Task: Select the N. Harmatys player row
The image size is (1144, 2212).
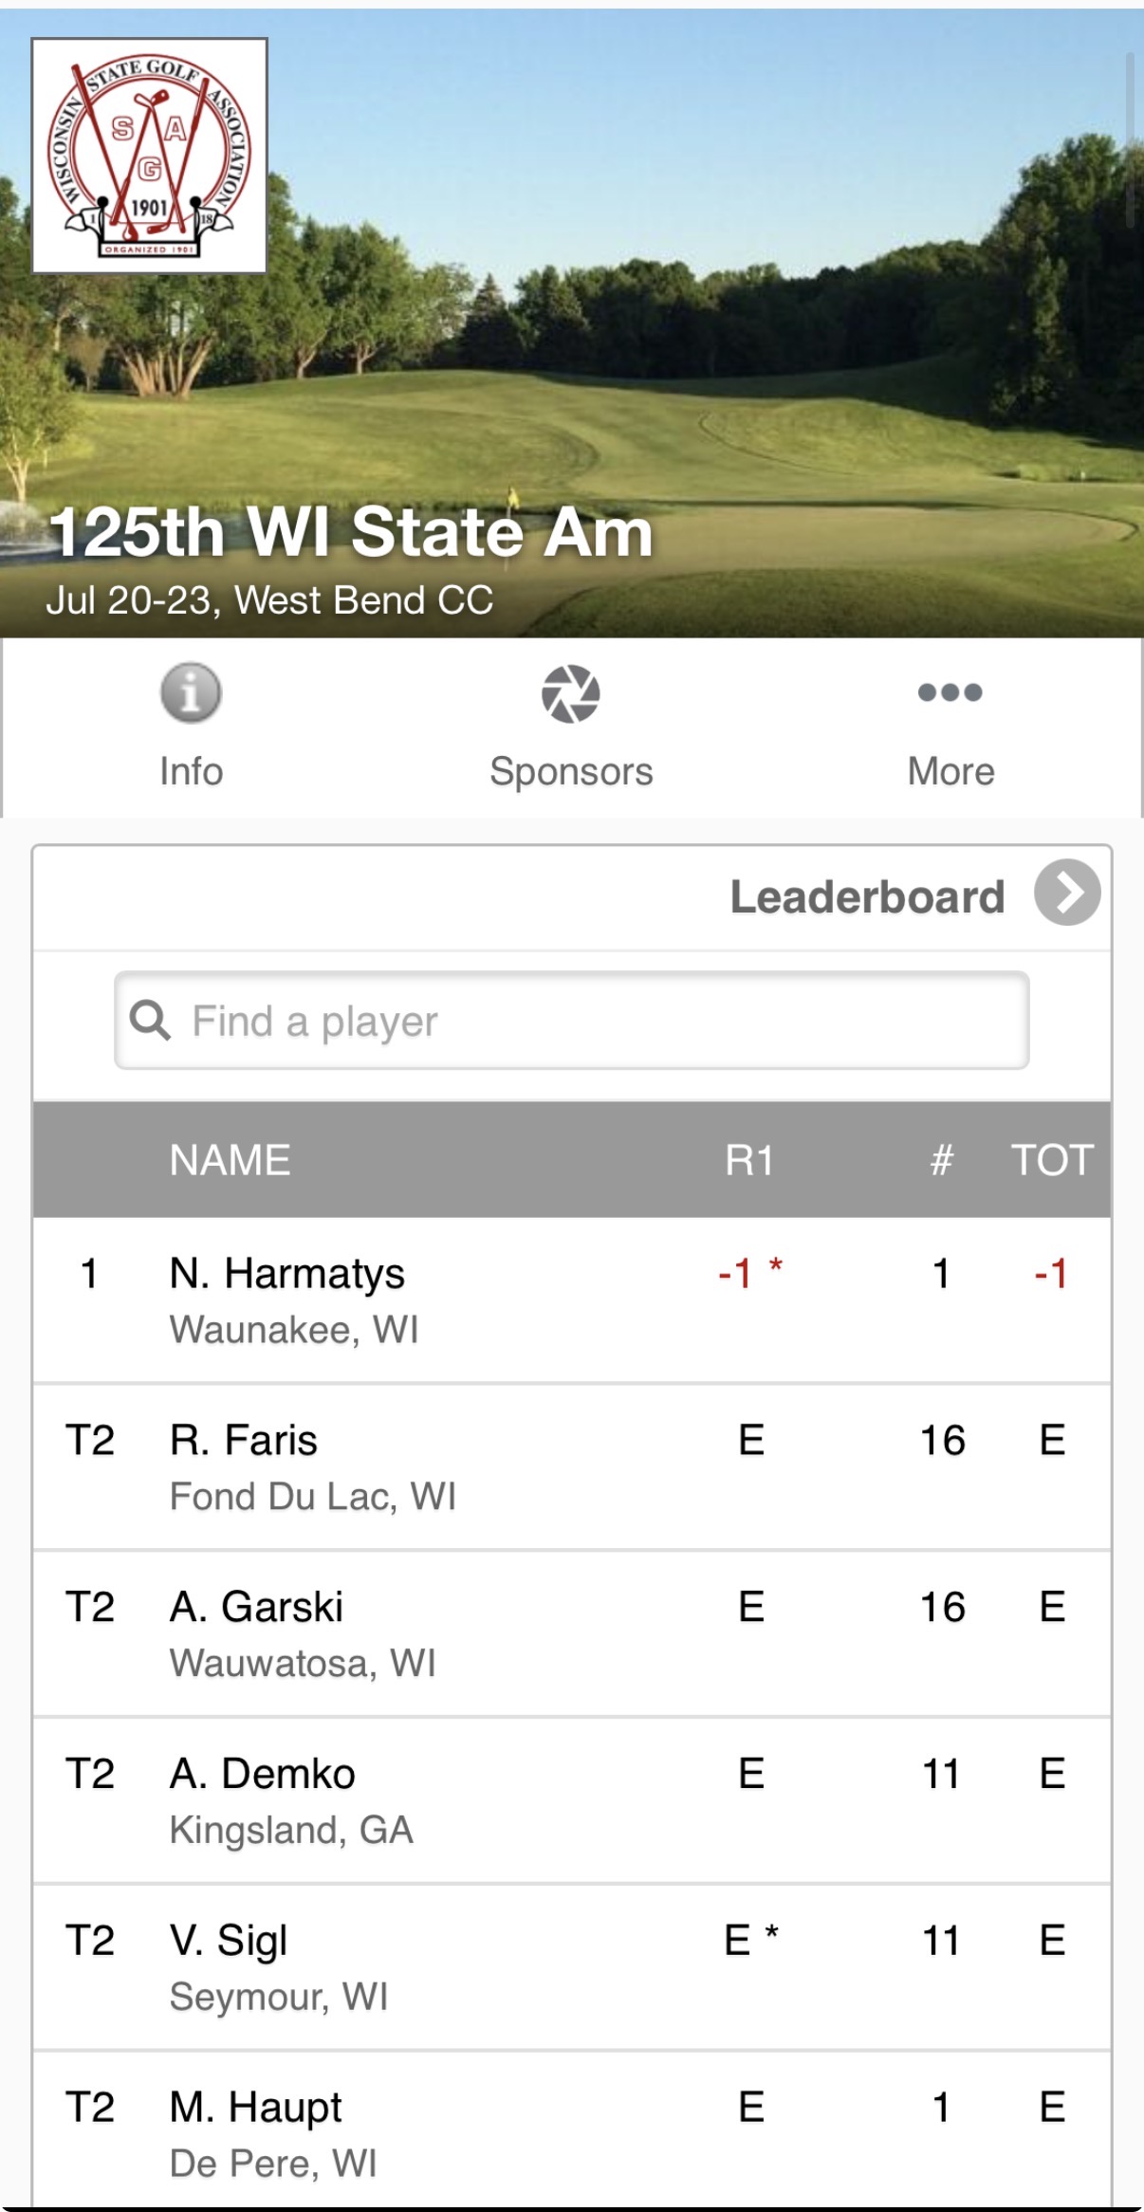Action: tap(572, 1300)
